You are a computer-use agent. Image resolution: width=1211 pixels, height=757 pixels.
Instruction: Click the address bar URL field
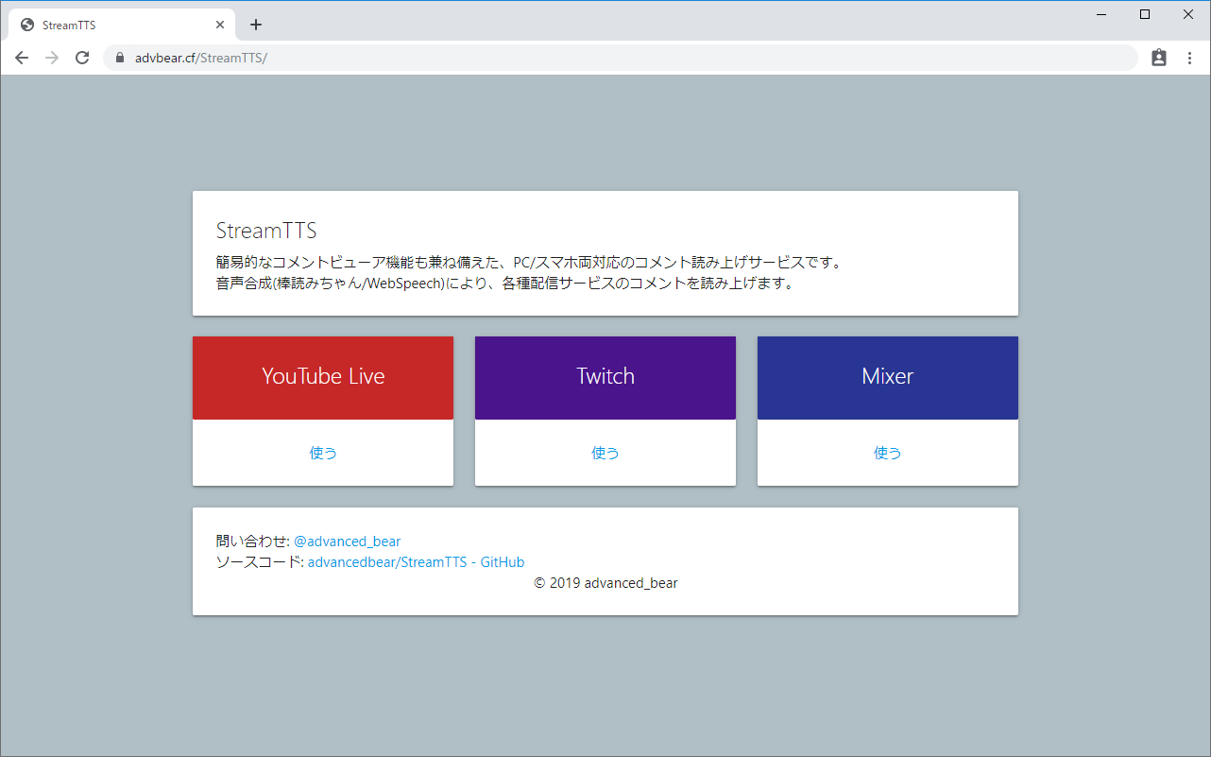point(623,58)
